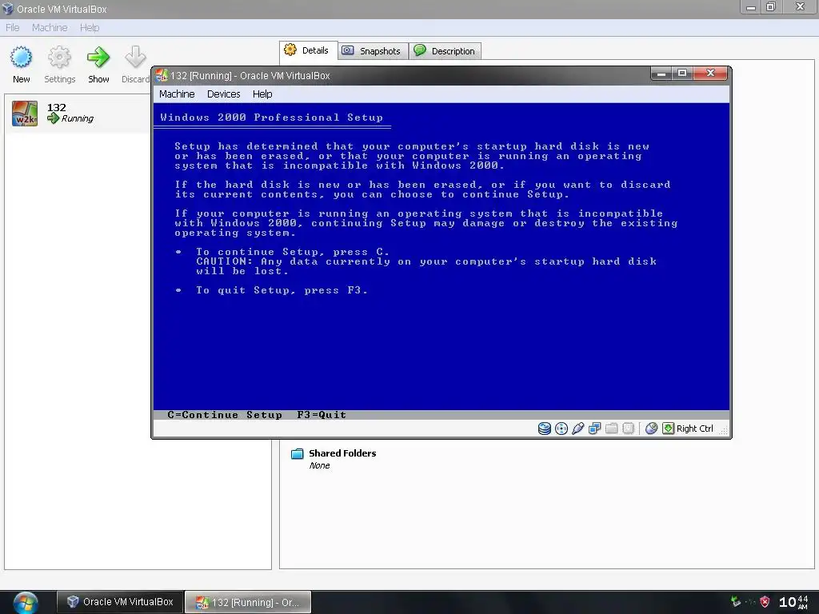
Task: Open the Windows Start orb
Action: [26, 603]
